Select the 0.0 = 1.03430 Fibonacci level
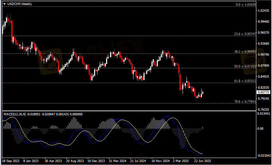 point(246,5)
